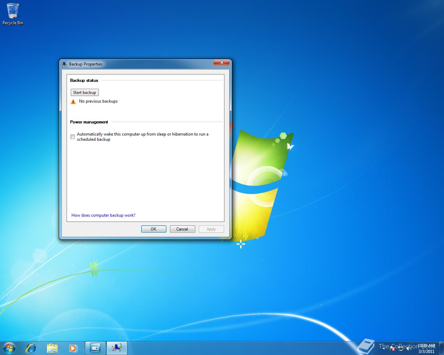Close the Backup Properties window
The width and height of the screenshot is (444, 355).
click(222, 63)
